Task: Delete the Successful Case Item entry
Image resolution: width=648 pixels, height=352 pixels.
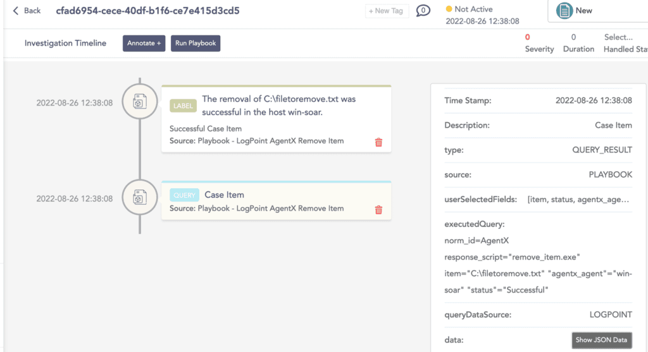Action: point(378,142)
